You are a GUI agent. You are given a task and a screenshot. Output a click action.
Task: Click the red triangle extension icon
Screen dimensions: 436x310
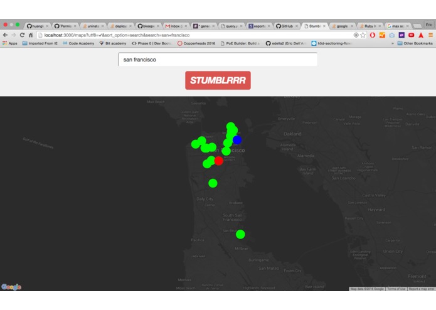point(421,35)
